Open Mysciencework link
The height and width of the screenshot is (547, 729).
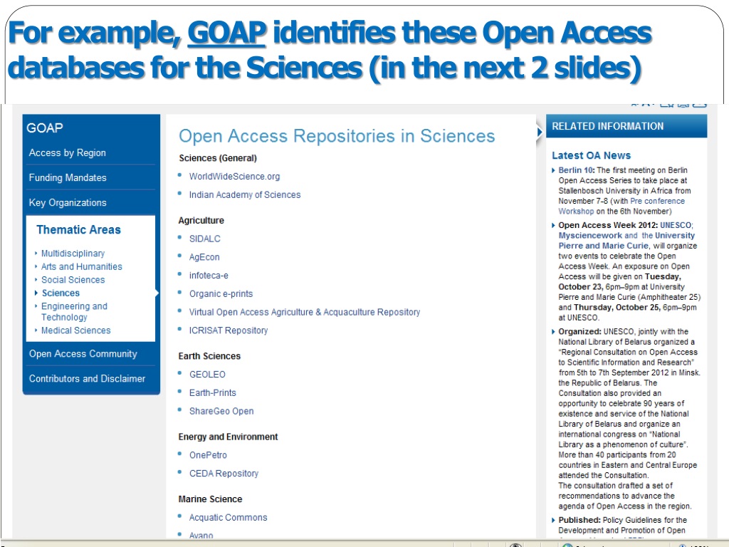pyautogui.click(x=590, y=235)
